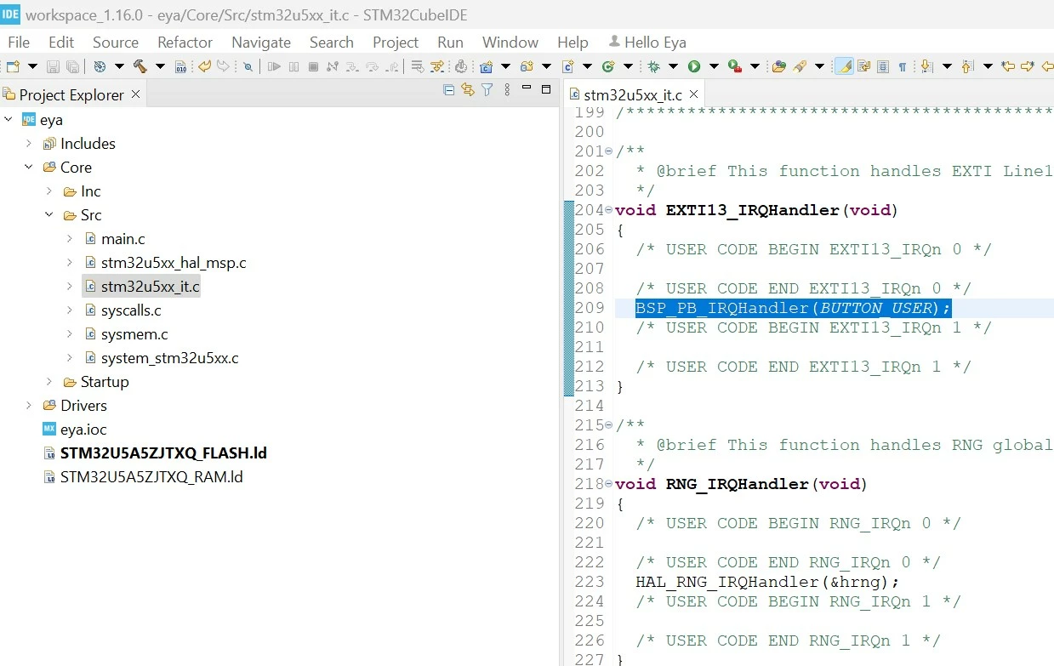Toggle Block Selection Mode
Image resolution: width=1054 pixels, height=666 pixels.
tap(883, 66)
